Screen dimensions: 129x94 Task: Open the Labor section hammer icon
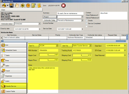pyautogui.click(x=3, y=66)
